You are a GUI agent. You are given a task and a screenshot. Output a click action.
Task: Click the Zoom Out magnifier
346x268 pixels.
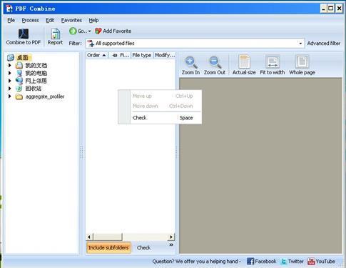(215, 66)
